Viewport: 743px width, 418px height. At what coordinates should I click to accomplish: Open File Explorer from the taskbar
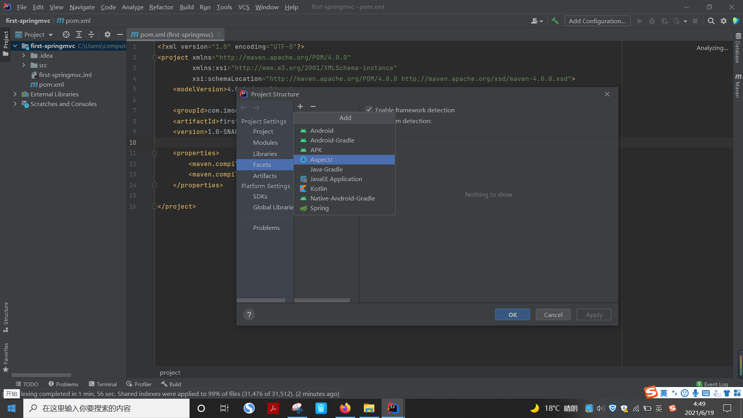pyautogui.click(x=369, y=408)
